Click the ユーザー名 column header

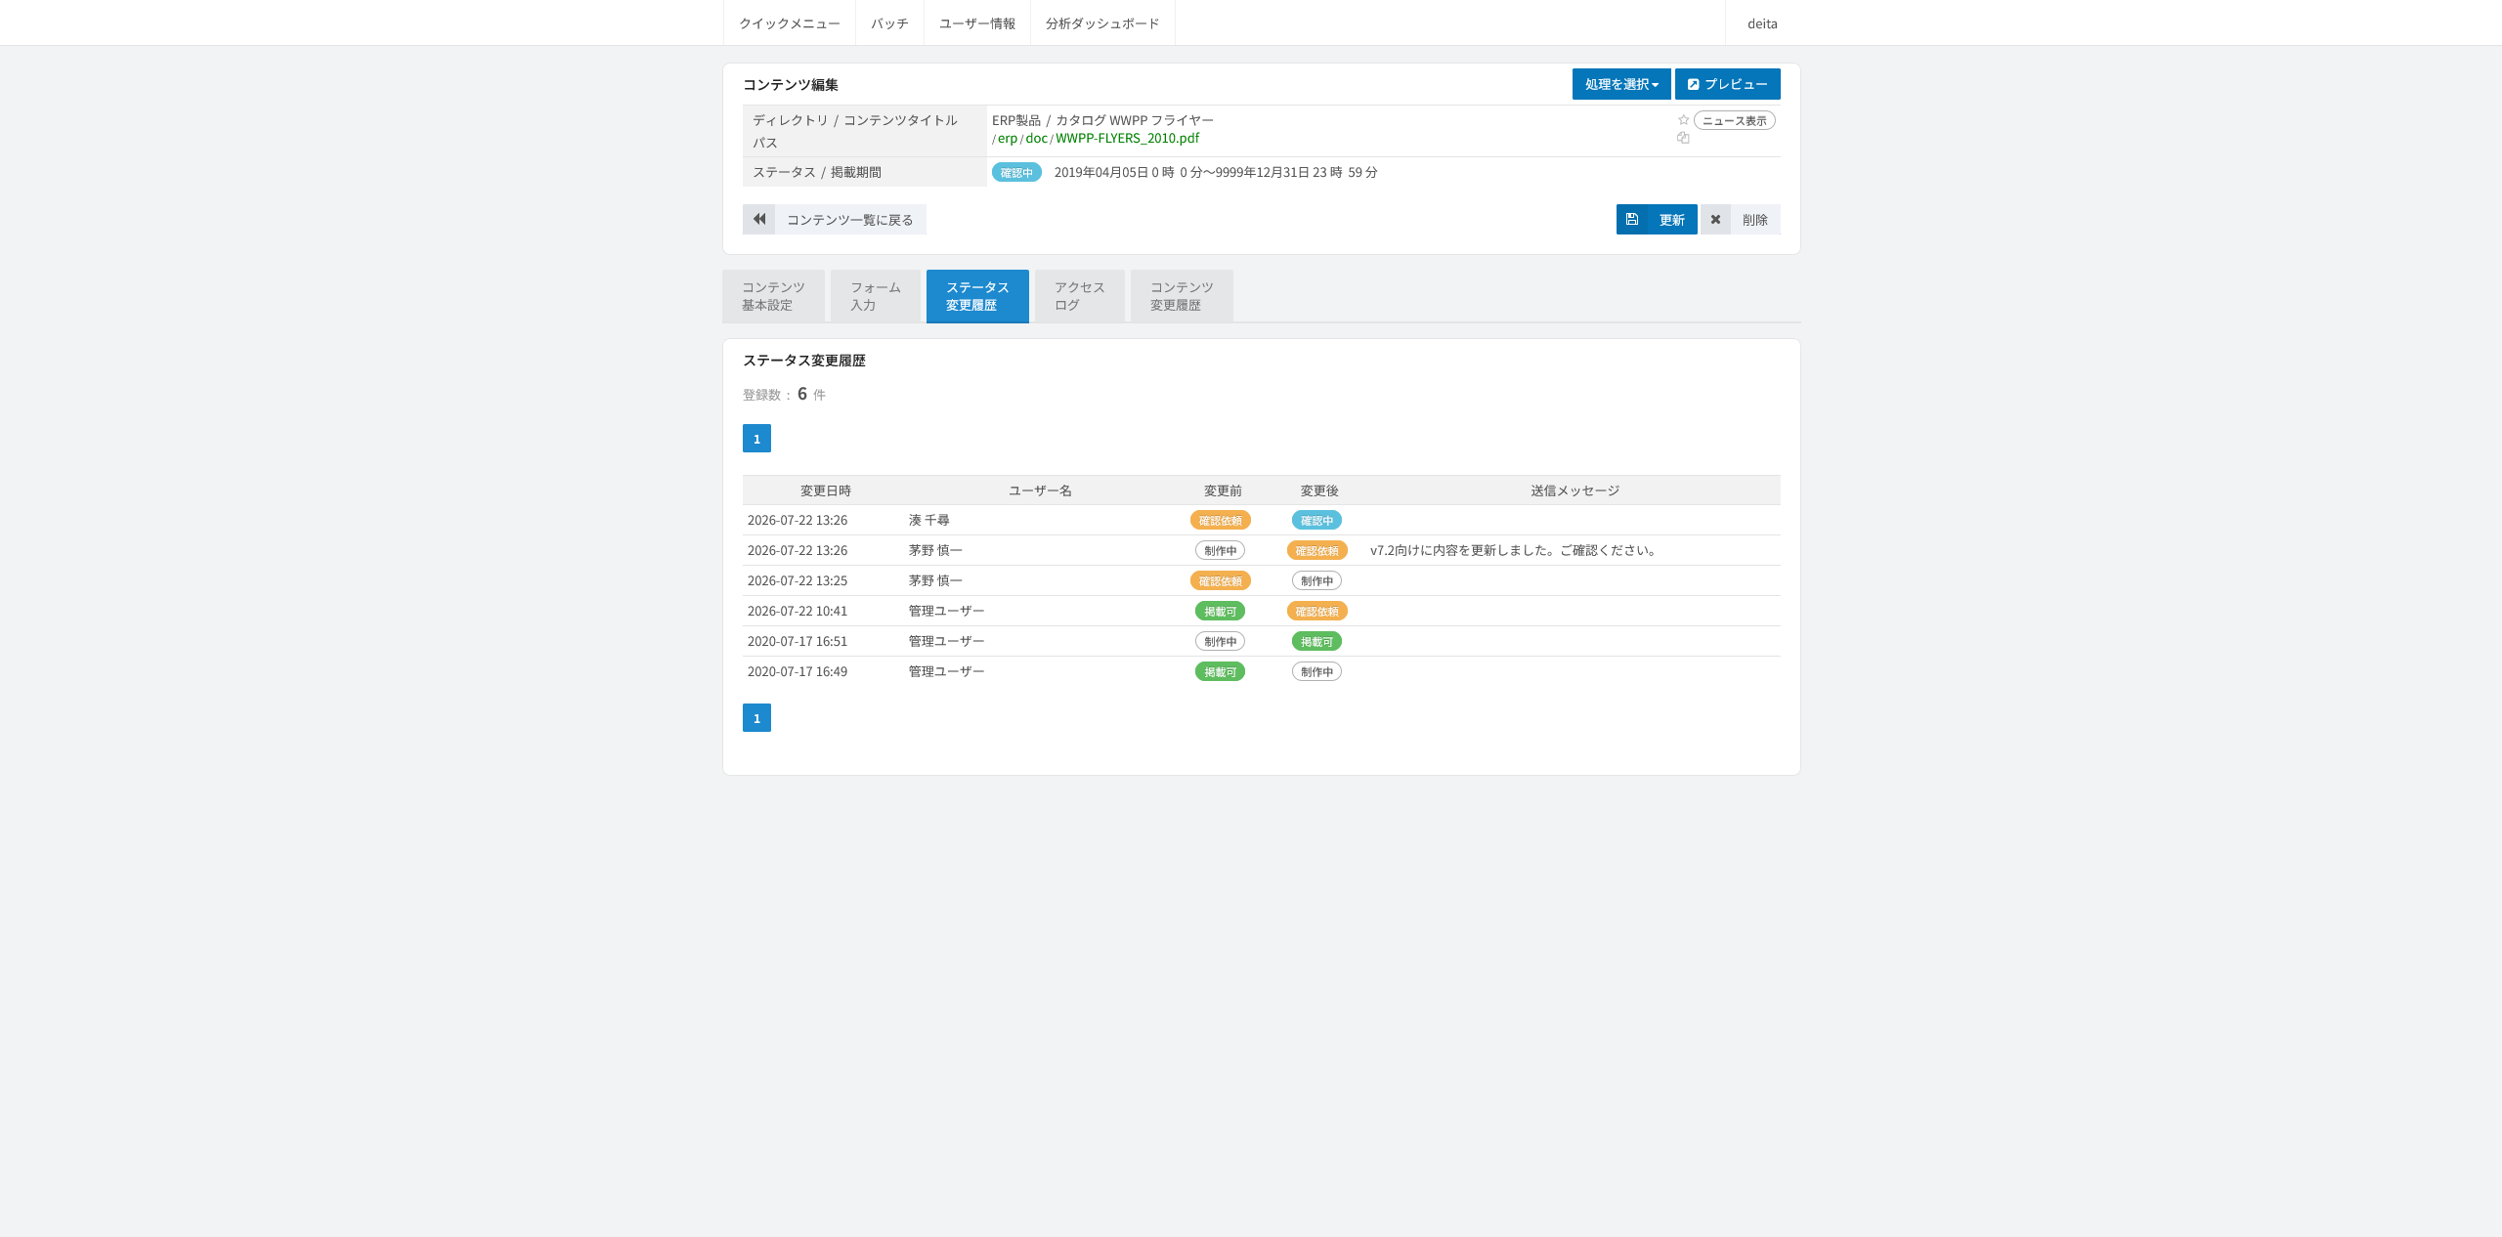(1040, 491)
